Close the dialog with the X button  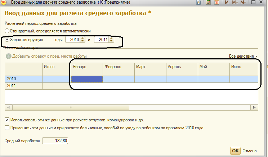point(261,3)
